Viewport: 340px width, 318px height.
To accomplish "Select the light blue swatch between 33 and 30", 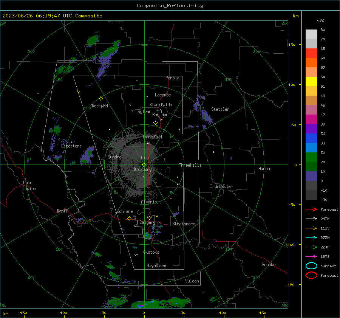I will coord(311,148).
